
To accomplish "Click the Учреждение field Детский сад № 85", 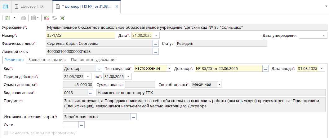I will [x=186, y=28].
